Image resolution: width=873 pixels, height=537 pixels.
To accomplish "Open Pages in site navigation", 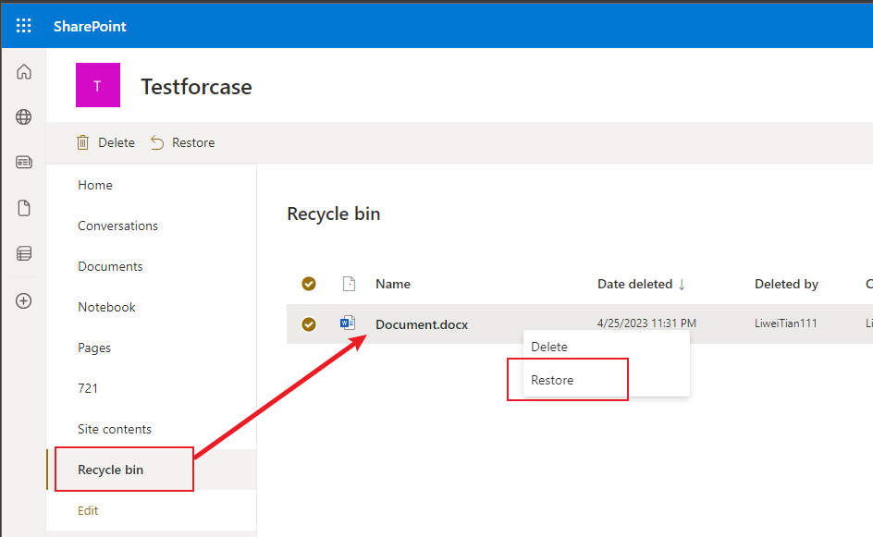I will 94,348.
